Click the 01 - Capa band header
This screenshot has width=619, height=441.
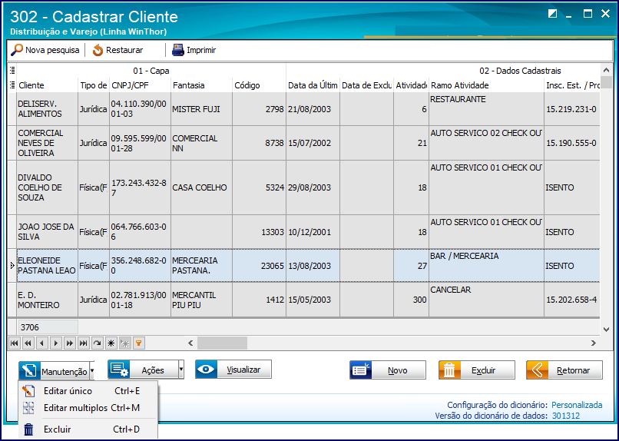tap(151, 71)
